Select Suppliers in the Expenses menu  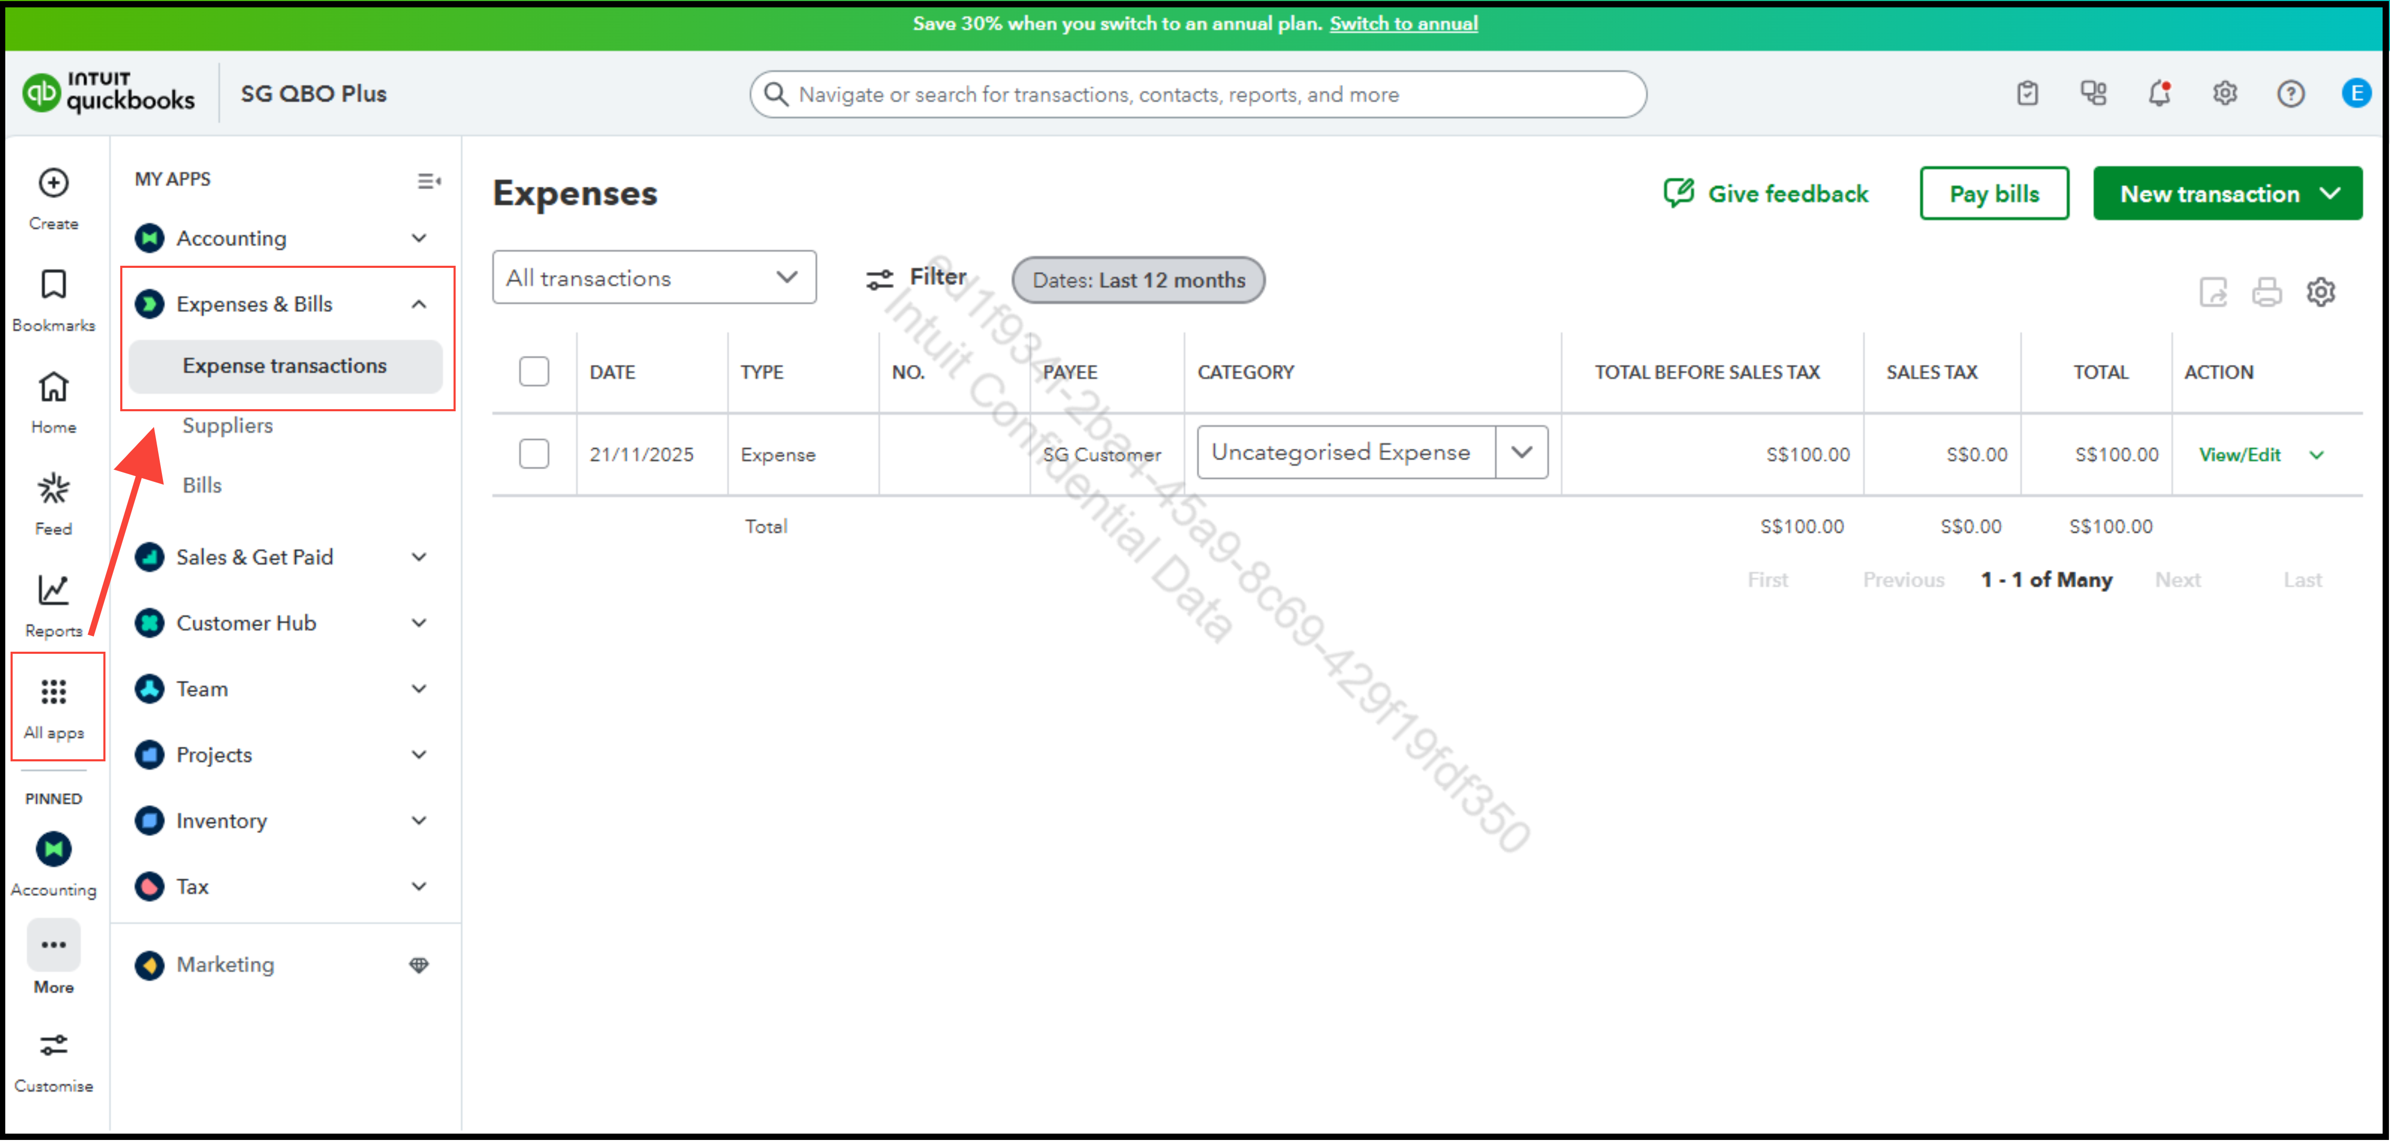227,426
